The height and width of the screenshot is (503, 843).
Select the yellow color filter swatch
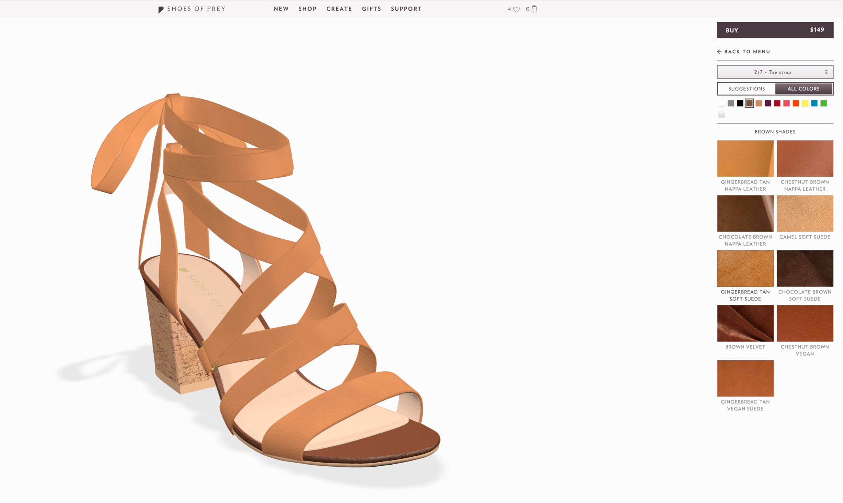tap(805, 104)
